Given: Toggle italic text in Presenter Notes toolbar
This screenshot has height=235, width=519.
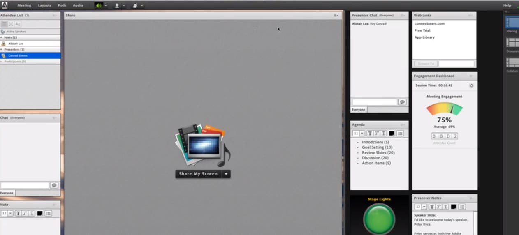Looking at the screenshot, I should tap(439, 207).
